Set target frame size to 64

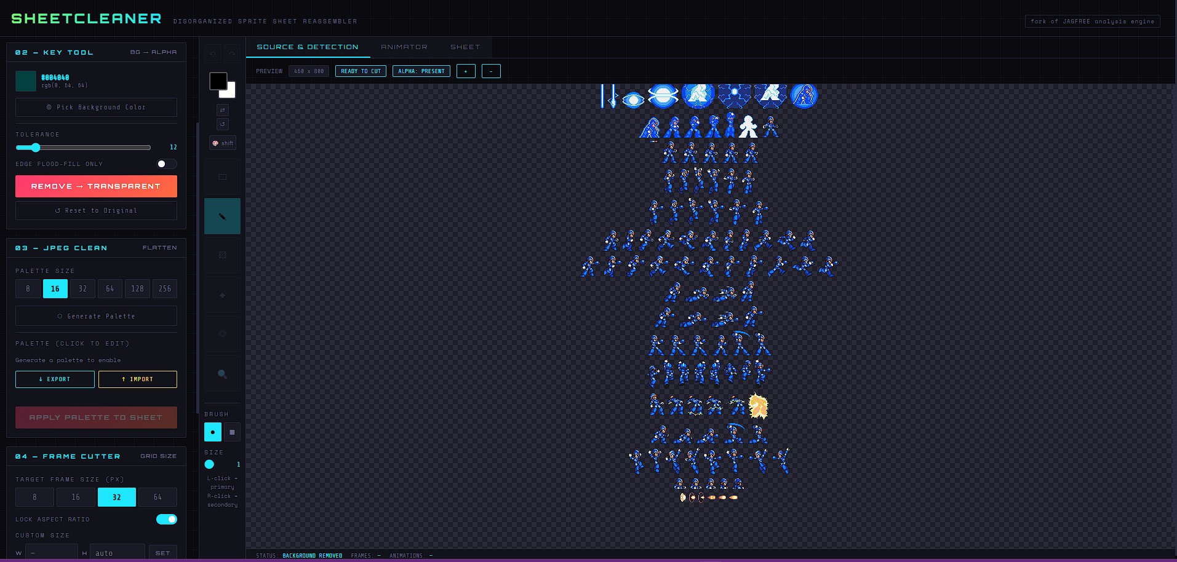coord(158,497)
